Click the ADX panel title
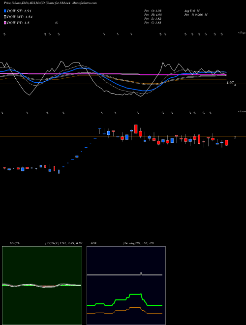This screenshot has width=246, height=325. 93,243
